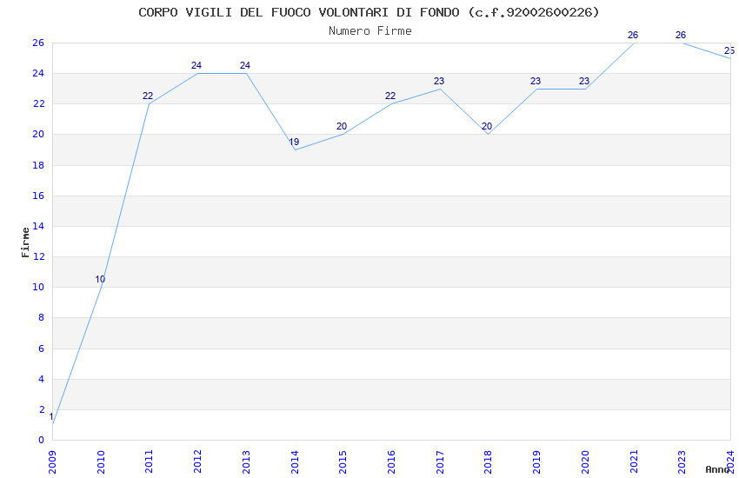Select the y-axis tick label 2
The height and width of the screenshot is (478, 739).
point(41,409)
